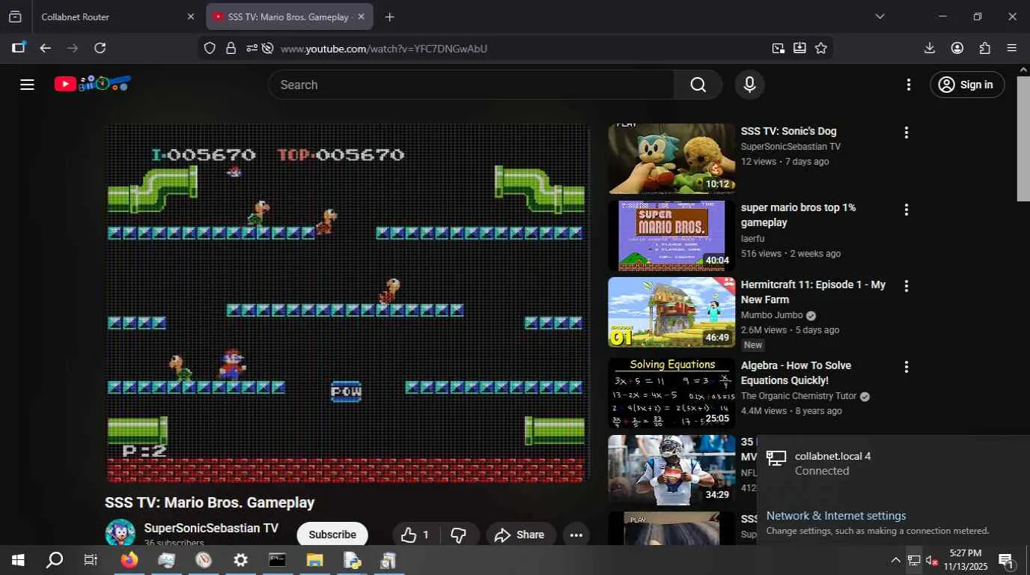Open the Settings gear on the taskbar

coord(240,560)
